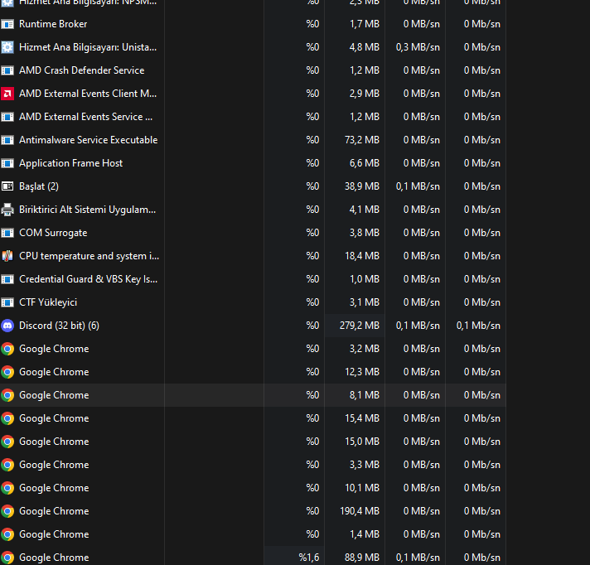Click the 0,3 MB/sn disk value of Unista service
The height and width of the screenshot is (565, 590).
tap(418, 47)
